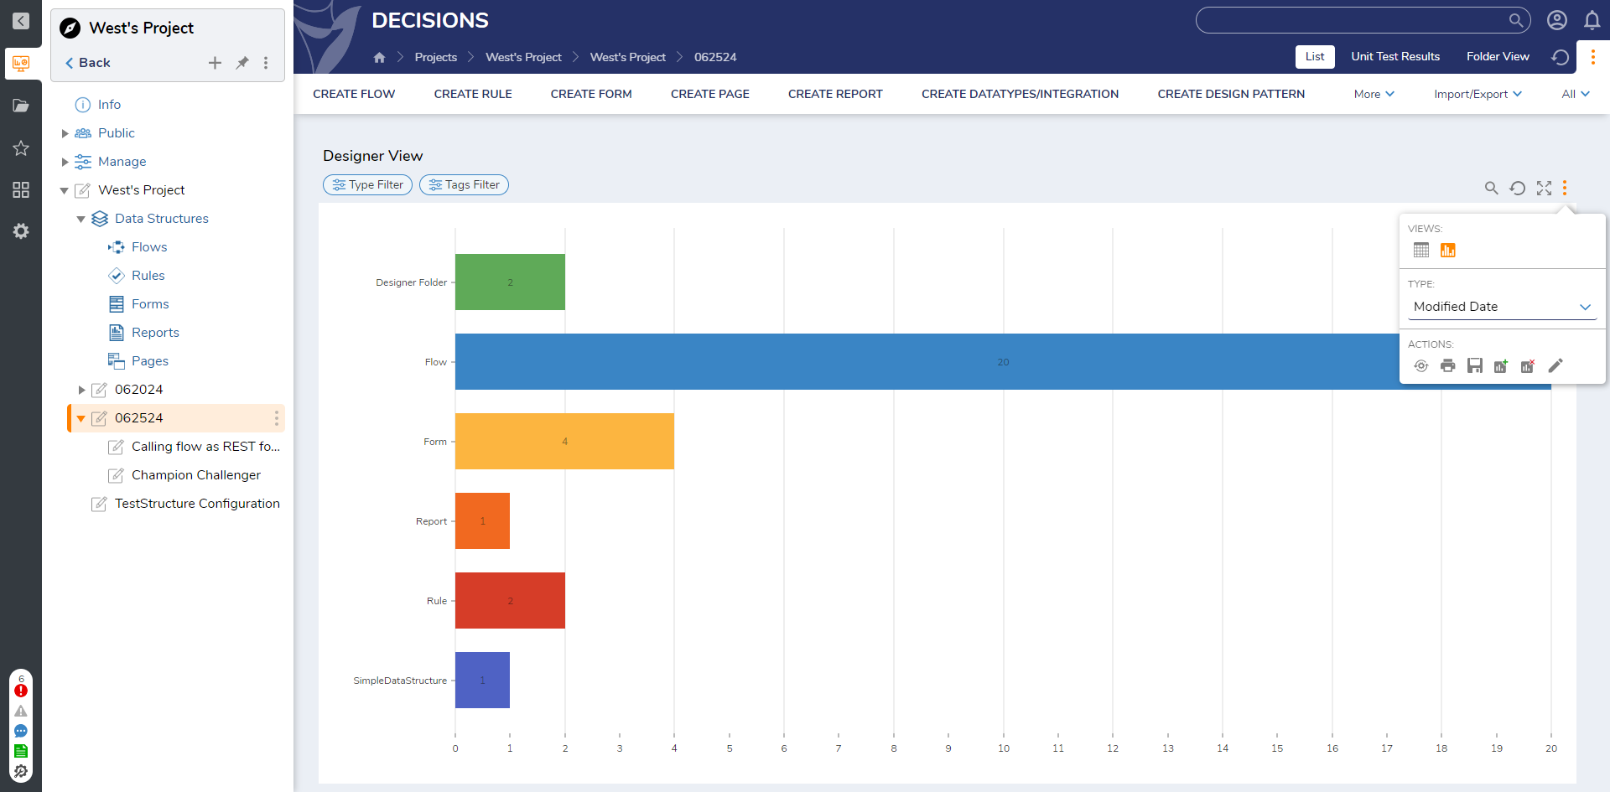Show the gray warning triangle alerts

[21, 711]
